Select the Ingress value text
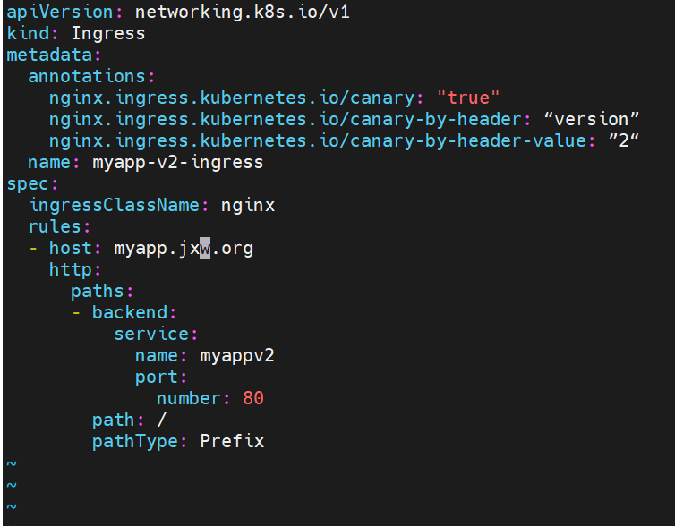Image resolution: width=675 pixels, height=526 pixels. pos(108,34)
